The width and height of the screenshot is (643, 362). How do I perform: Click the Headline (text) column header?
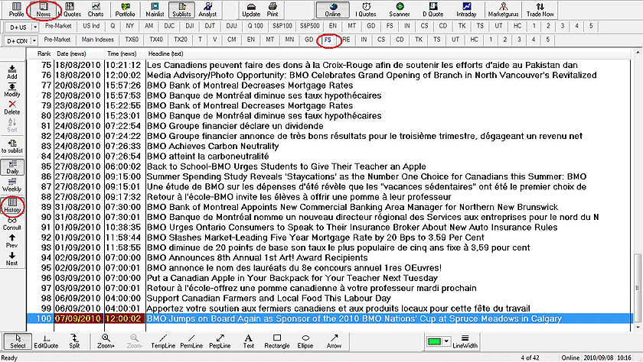[x=165, y=53]
